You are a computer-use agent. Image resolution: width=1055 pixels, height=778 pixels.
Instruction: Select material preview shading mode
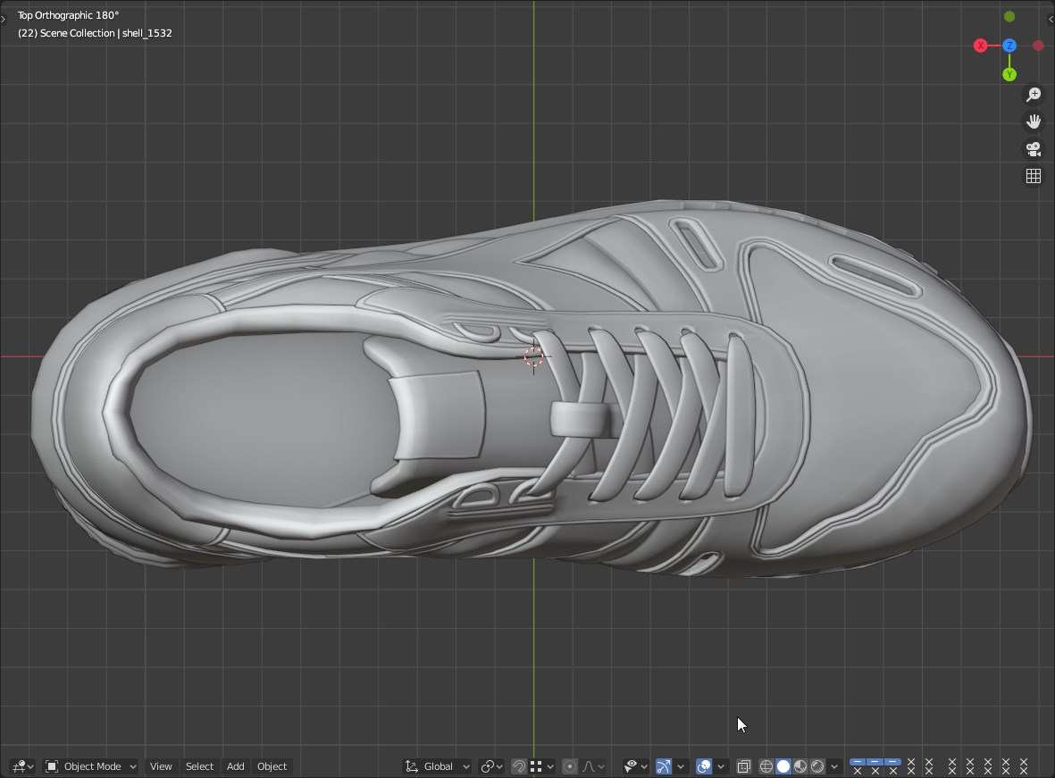[x=800, y=766]
